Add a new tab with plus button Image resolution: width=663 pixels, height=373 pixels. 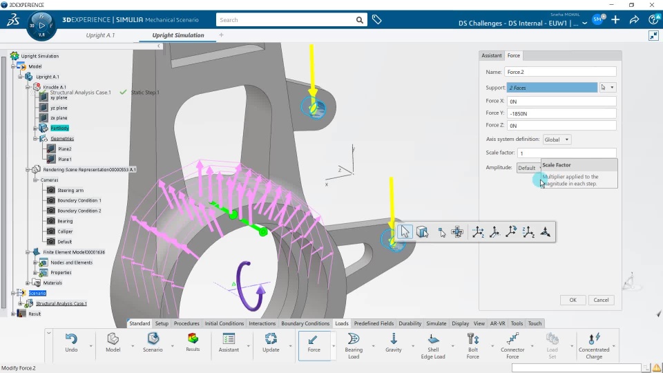click(x=221, y=35)
